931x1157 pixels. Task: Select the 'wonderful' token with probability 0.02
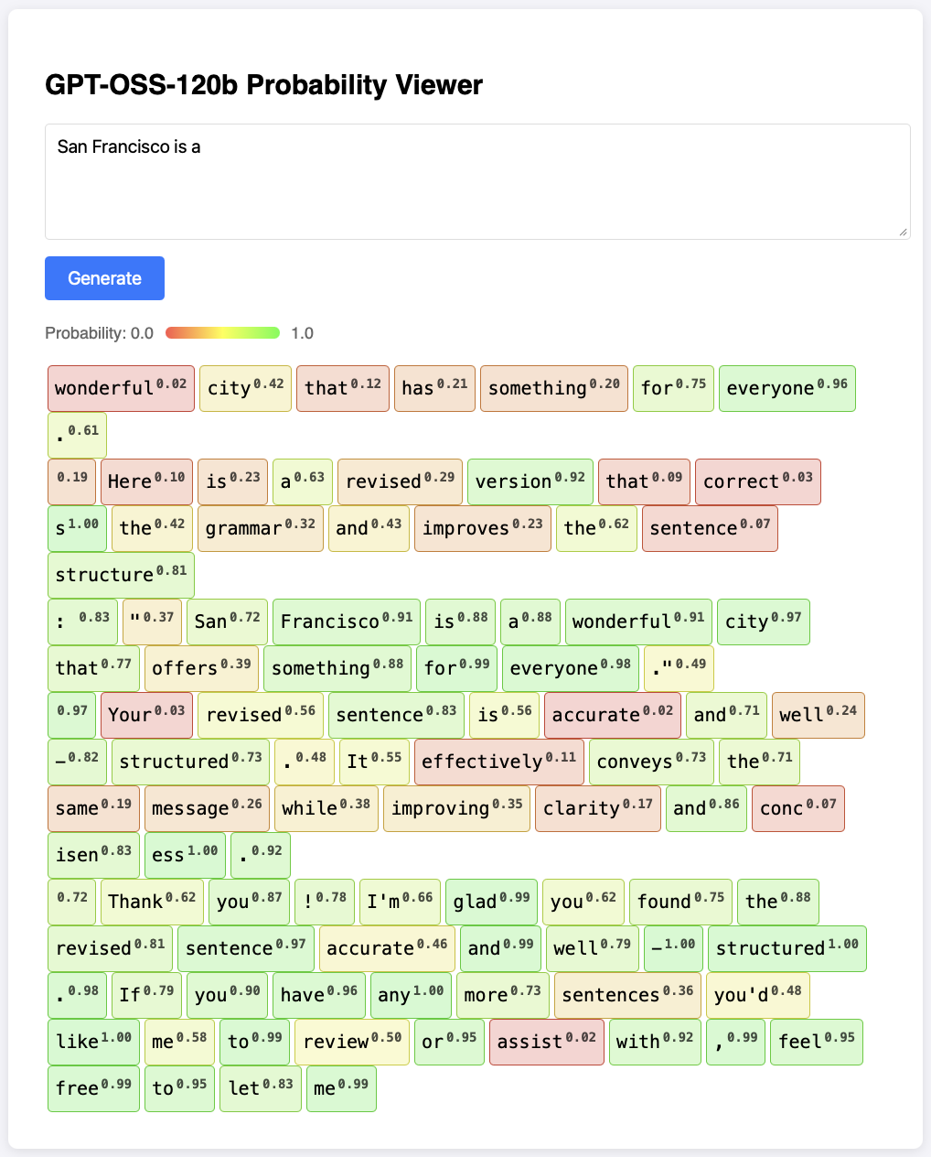click(x=121, y=388)
